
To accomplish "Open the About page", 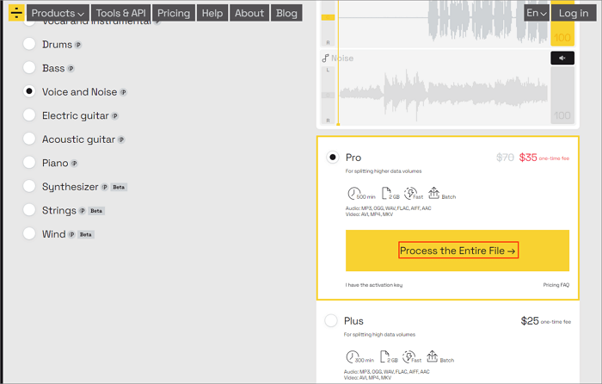I will point(249,13).
